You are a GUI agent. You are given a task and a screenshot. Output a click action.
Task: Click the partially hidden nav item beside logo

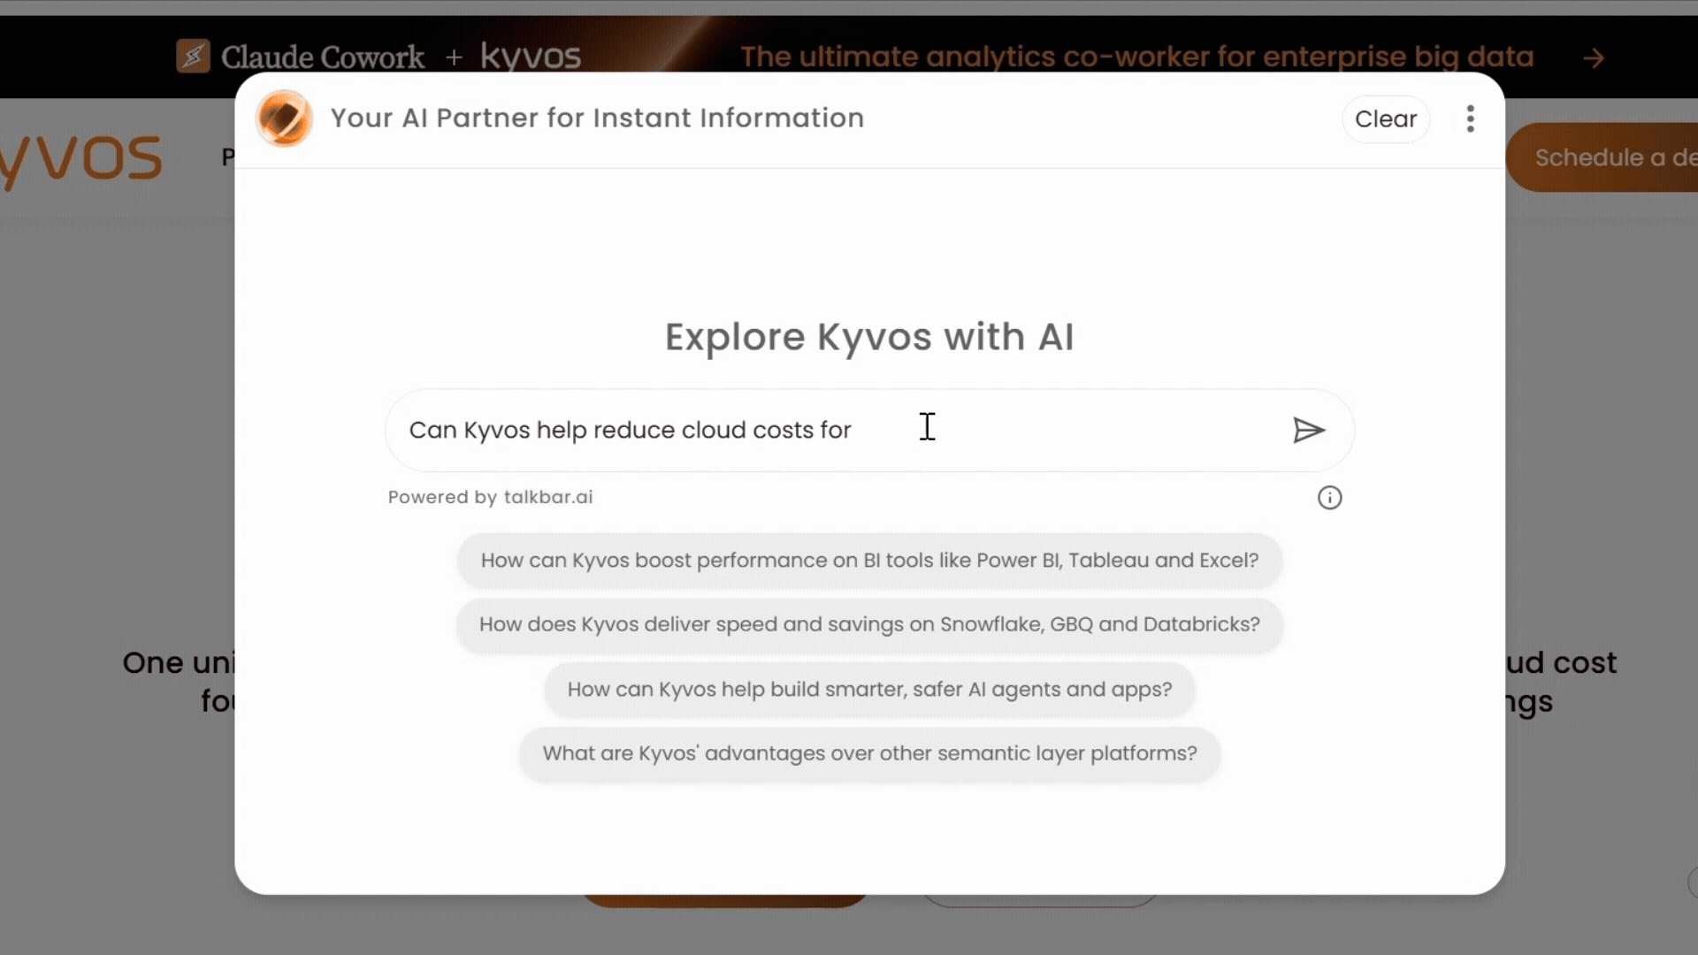click(x=227, y=157)
